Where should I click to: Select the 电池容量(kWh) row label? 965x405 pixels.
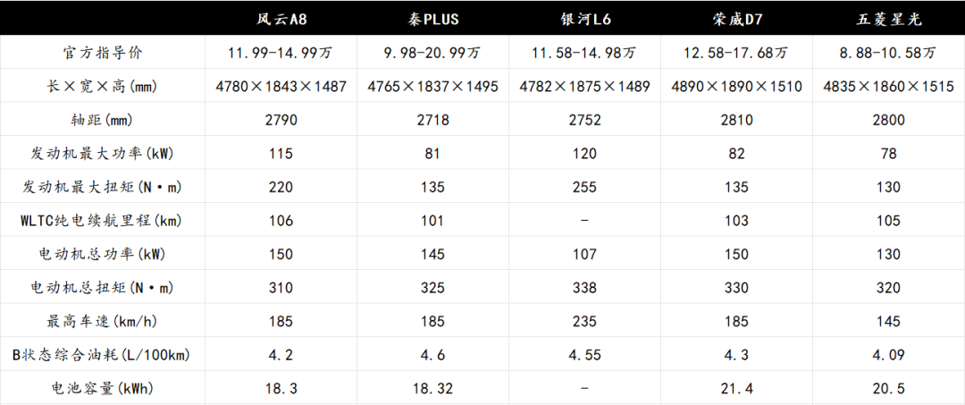[x=103, y=388]
